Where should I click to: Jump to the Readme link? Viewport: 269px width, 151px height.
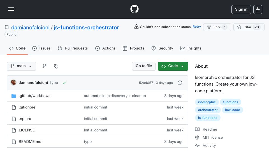coord(210,129)
